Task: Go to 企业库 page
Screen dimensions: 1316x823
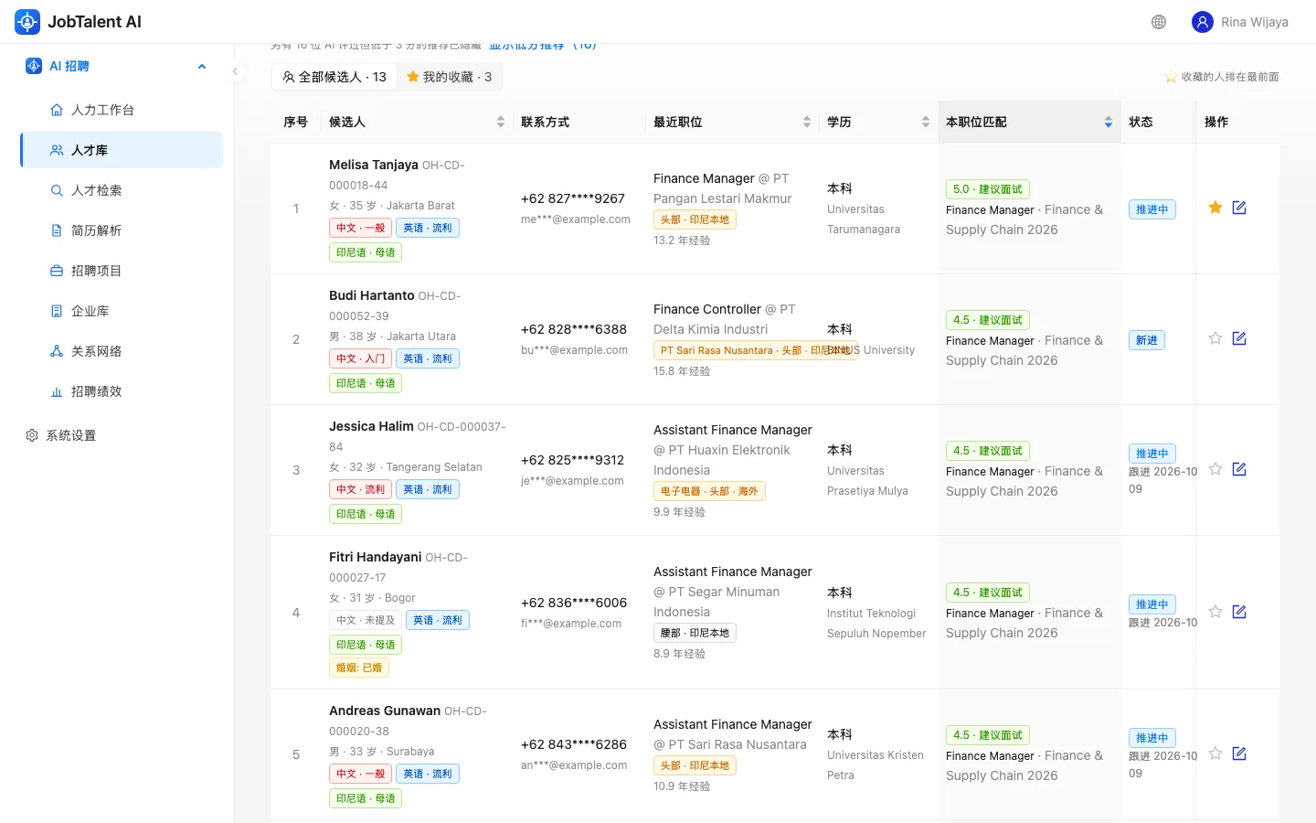Action: pos(122,311)
